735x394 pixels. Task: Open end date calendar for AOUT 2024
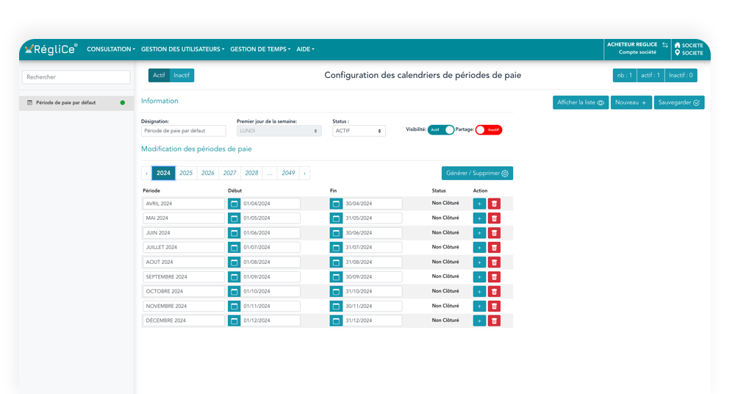click(336, 262)
